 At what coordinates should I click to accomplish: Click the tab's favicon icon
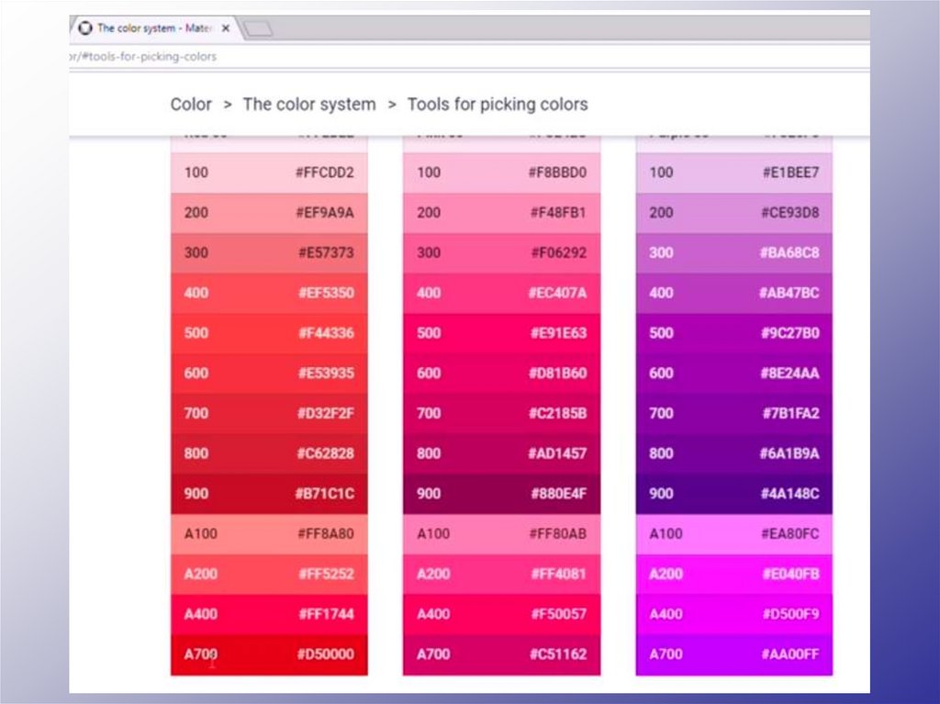coord(85,28)
